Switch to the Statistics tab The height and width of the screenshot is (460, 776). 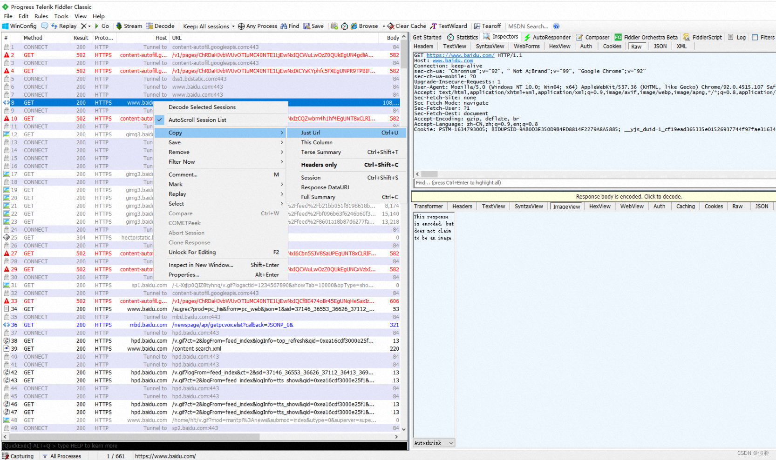pyautogui.click(x=463, y=37)
